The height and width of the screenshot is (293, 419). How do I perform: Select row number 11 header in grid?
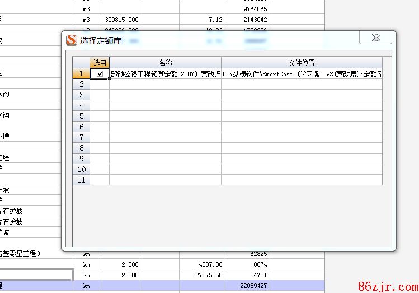[x=81, y=180]
